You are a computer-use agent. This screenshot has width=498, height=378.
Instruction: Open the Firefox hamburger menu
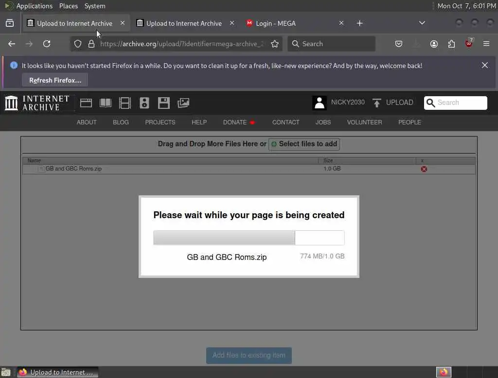coord(486,44)
